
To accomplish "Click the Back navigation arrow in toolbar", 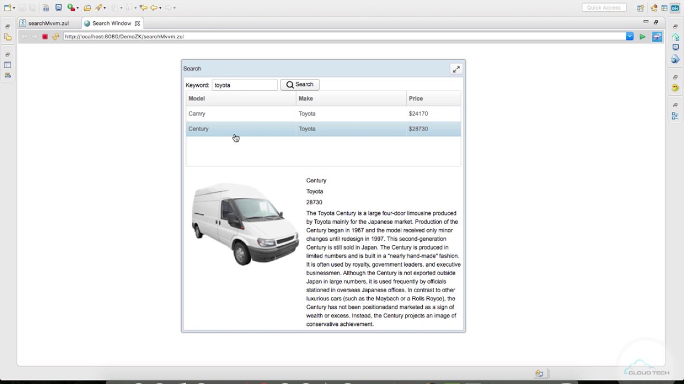I will [x=154, y=7].
